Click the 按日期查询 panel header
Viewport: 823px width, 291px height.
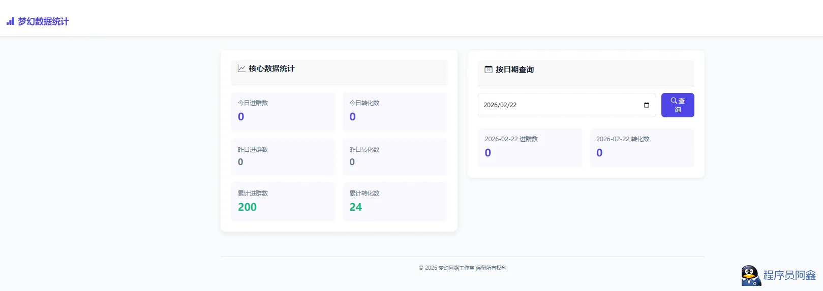[586, 73]
